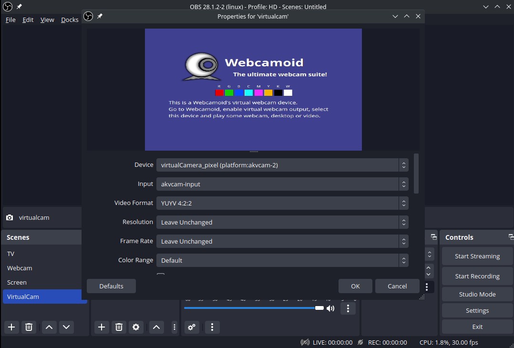Open source properties via the gear icon
Viewport: 514px width, 348px height.
pos(136,327)
